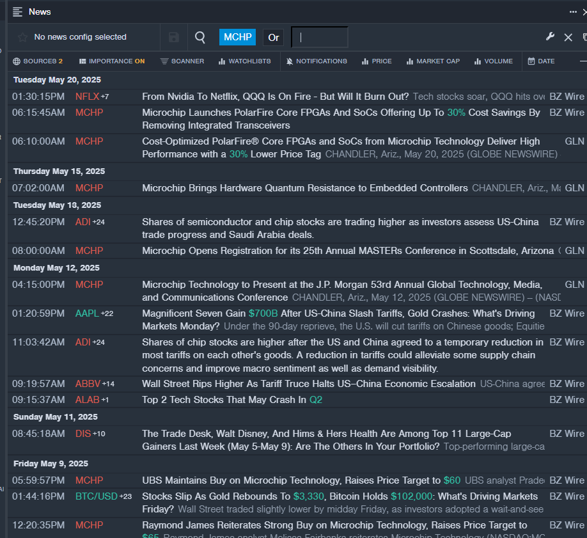Open the Sources 2 filter
The width and height of the screenshot is (587, 538).
point(38,61)
